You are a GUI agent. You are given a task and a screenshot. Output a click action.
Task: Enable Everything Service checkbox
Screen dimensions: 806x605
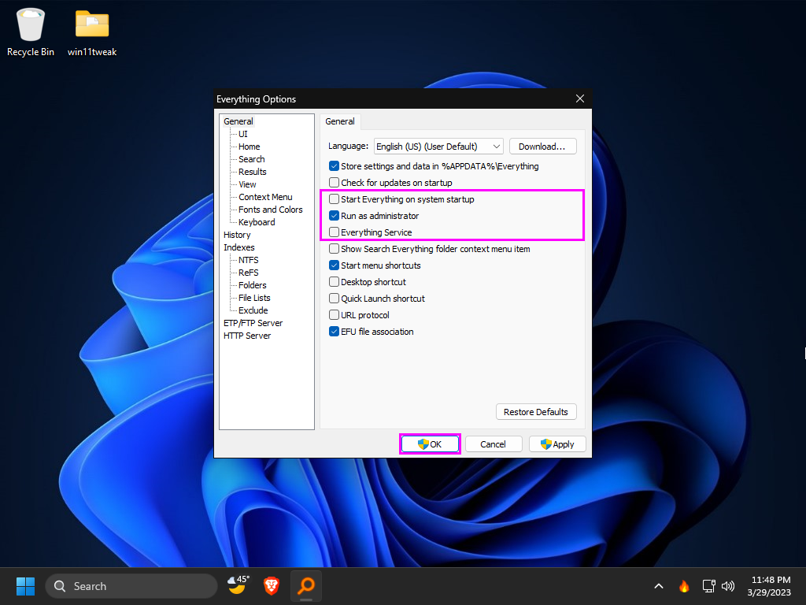pos(371,232)
